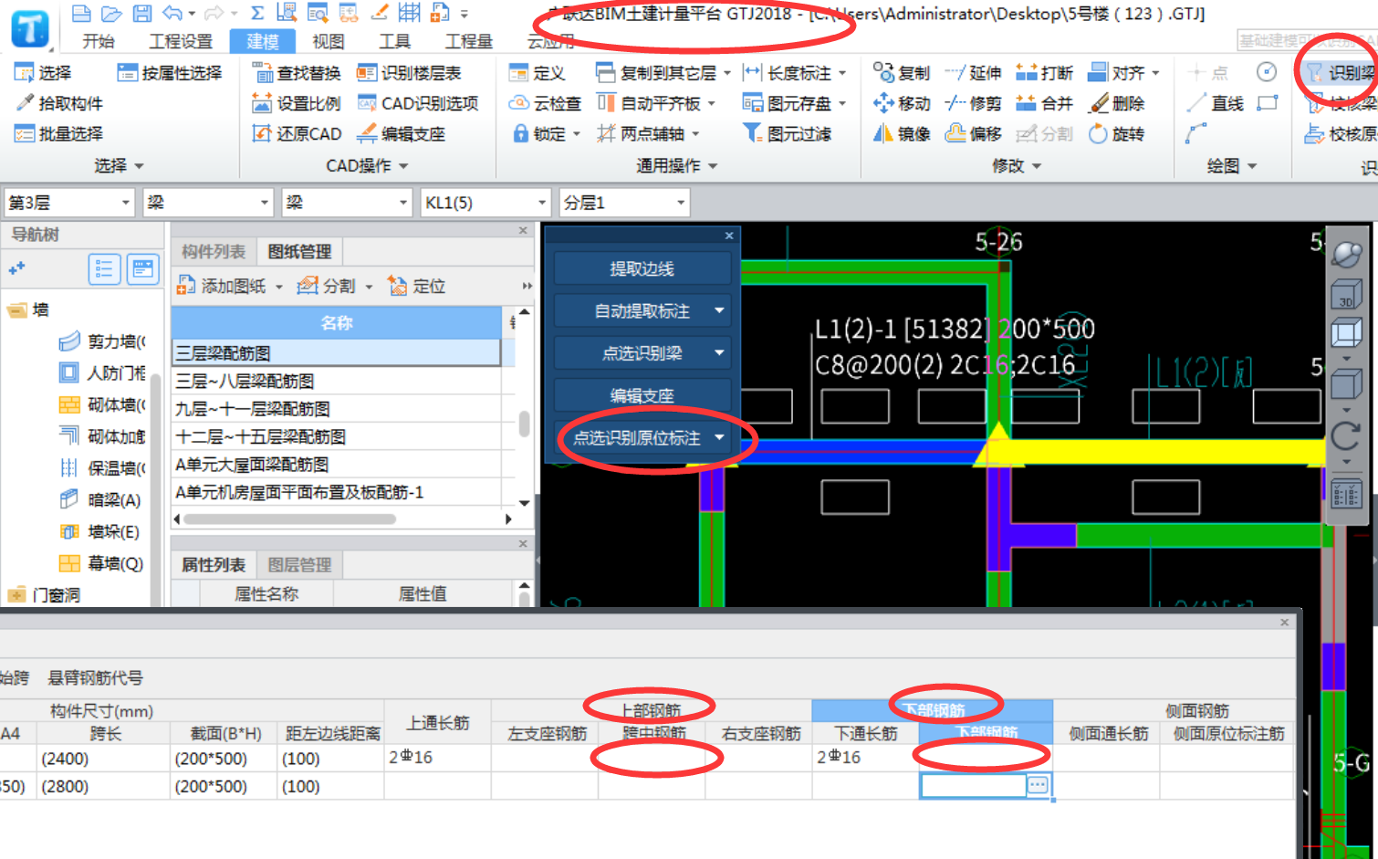
Task: Open 识别楼层表 recognize floor table
Action: [409, 73]
